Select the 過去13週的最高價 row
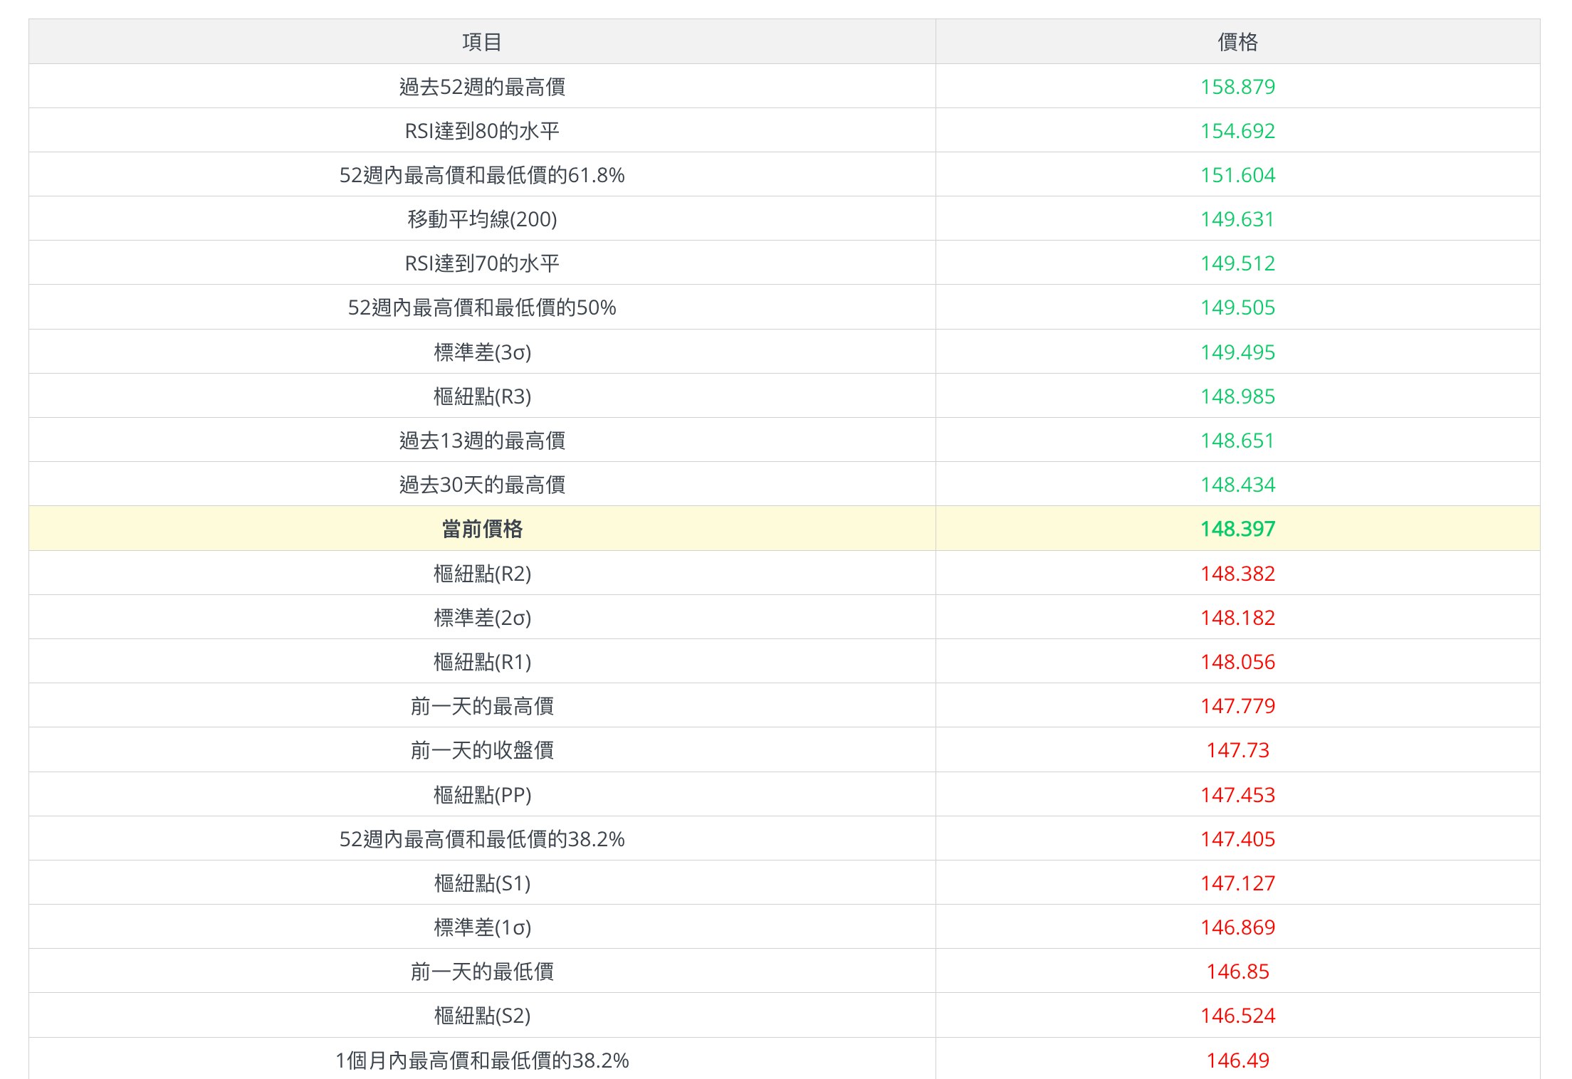Screen dimensions: 1572x1079 pyautogui.click(x=481, y=441)
